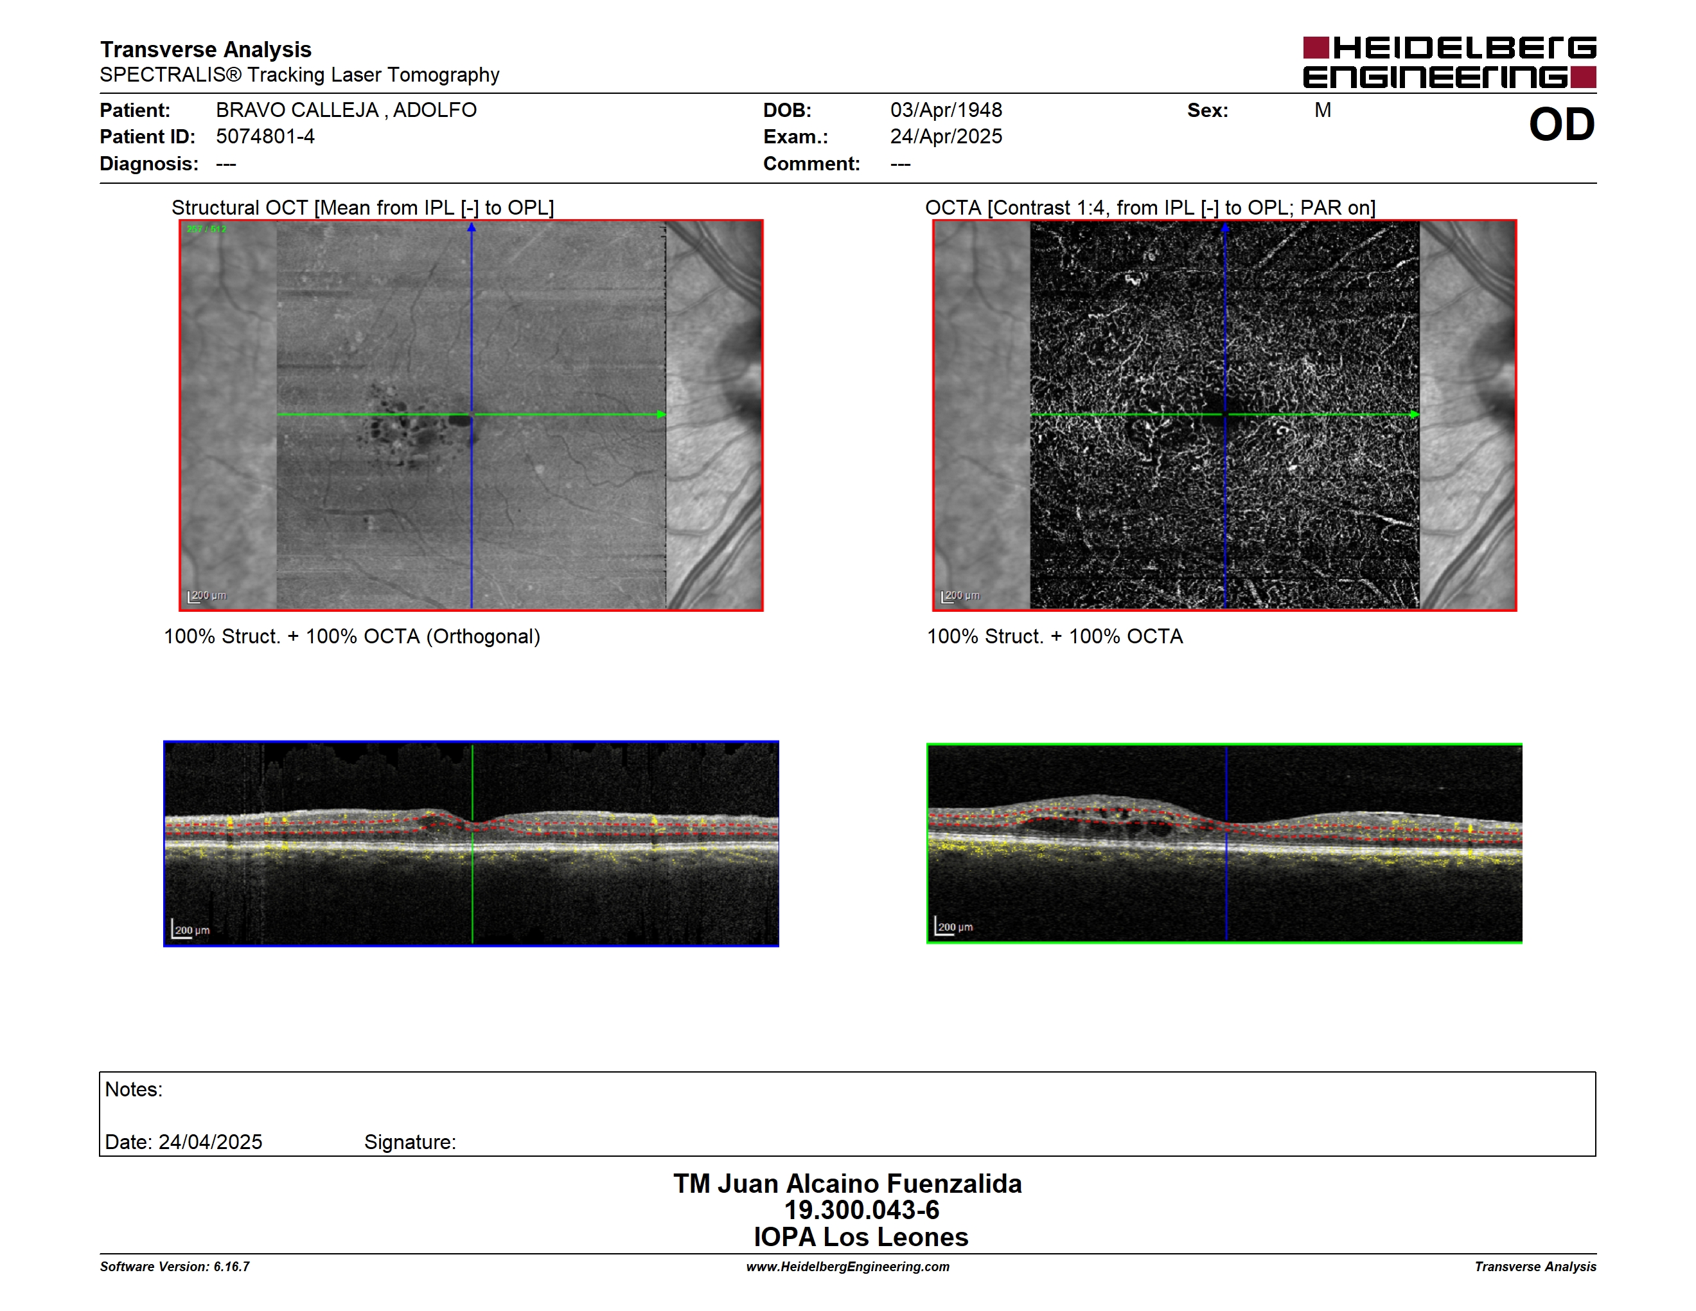Screen dimensions: 1696x1311
Task: Click the 'Notes:' label in the notes box
Action: [134, 1090]
